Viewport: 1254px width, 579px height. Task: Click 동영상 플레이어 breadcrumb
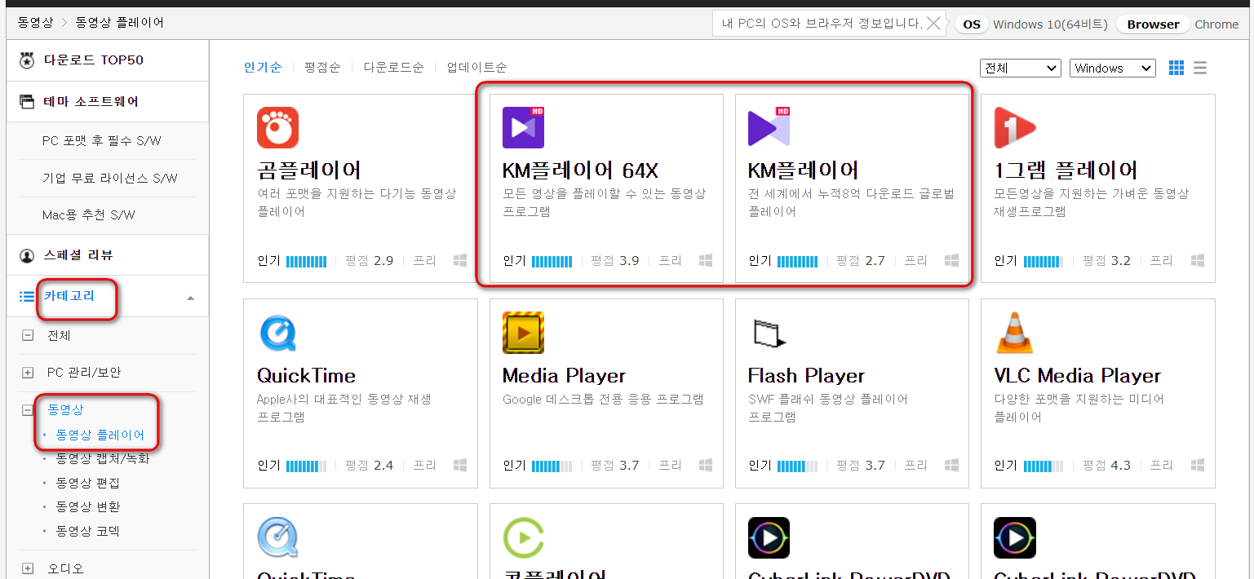pos(120,23)
